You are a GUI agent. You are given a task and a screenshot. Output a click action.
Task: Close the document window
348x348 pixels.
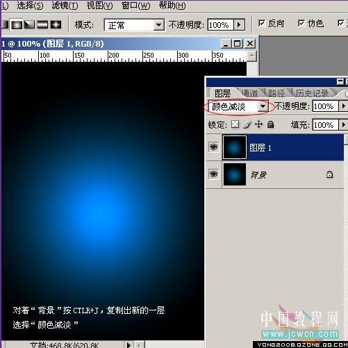click(x=250, y=44)
